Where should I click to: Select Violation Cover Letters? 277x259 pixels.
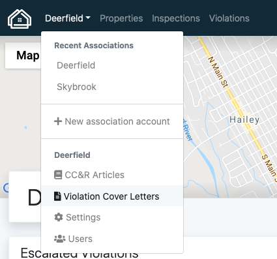[112, 196]
